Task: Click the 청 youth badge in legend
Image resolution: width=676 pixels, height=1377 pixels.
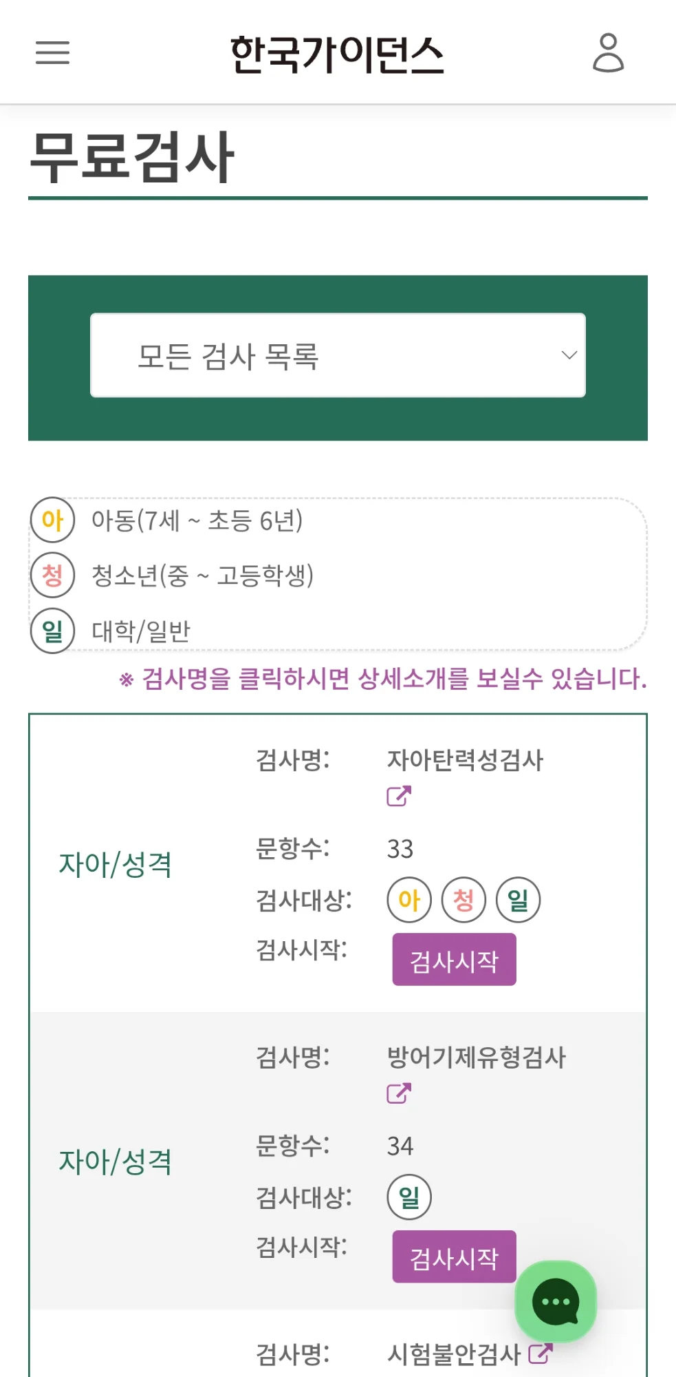Action: click(x=52, y=575)
